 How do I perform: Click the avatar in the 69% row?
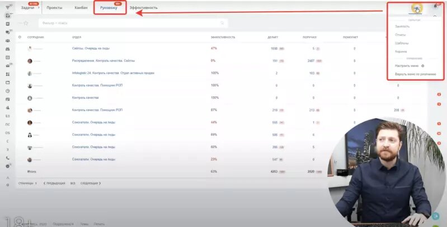(x=30, y=135)
